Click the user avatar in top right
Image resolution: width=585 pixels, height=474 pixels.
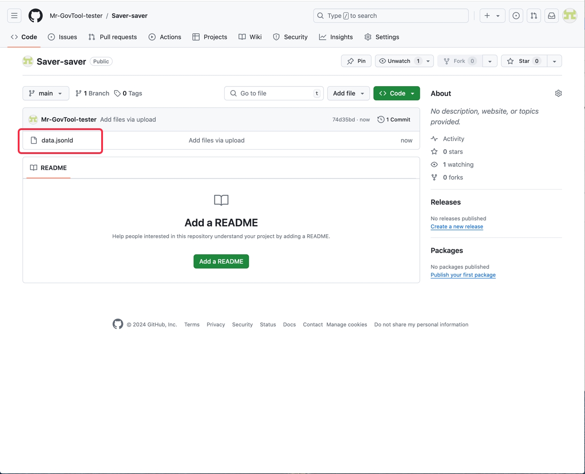pos(569,16)
